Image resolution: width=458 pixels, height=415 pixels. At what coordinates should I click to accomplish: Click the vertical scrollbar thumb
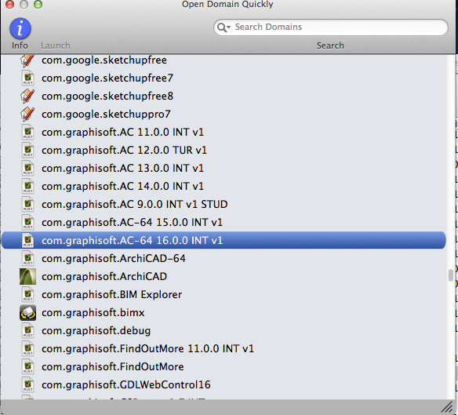tap(451, 275)
